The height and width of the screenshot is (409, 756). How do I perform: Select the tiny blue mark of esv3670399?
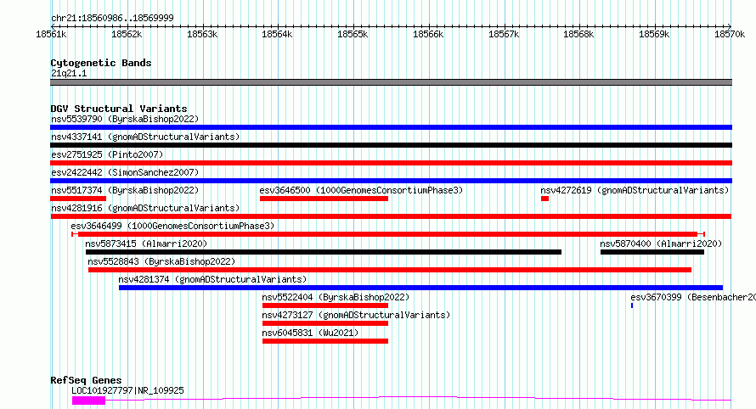[x=632, y=305]
